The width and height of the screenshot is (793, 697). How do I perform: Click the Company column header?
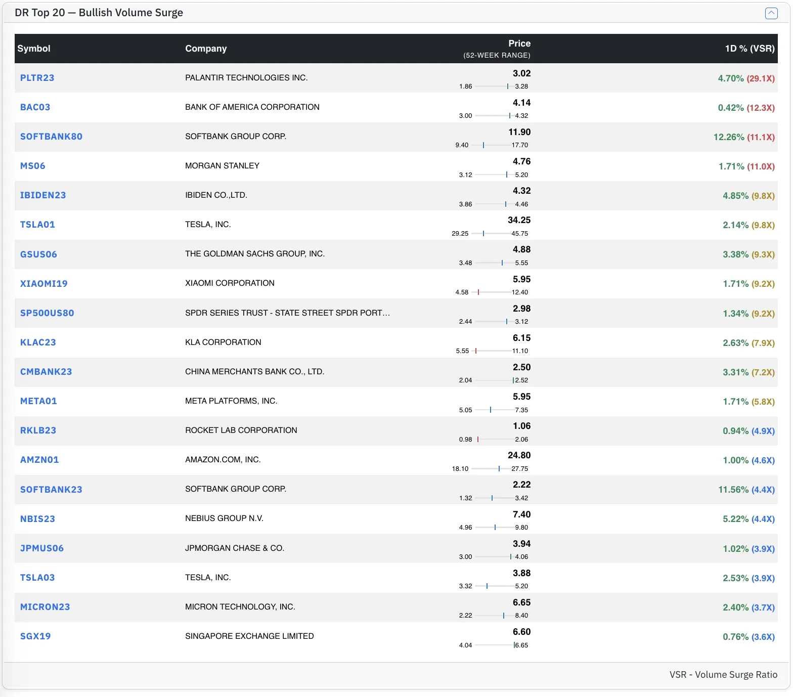[206, 49]
